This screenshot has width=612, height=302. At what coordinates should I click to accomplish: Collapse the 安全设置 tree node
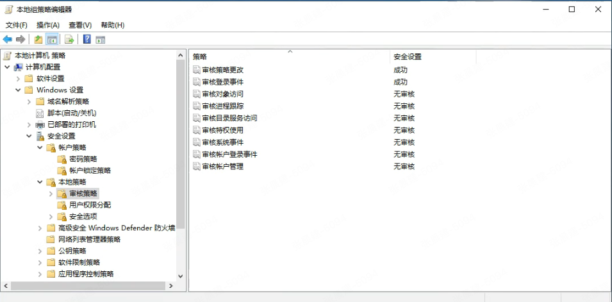29,136
